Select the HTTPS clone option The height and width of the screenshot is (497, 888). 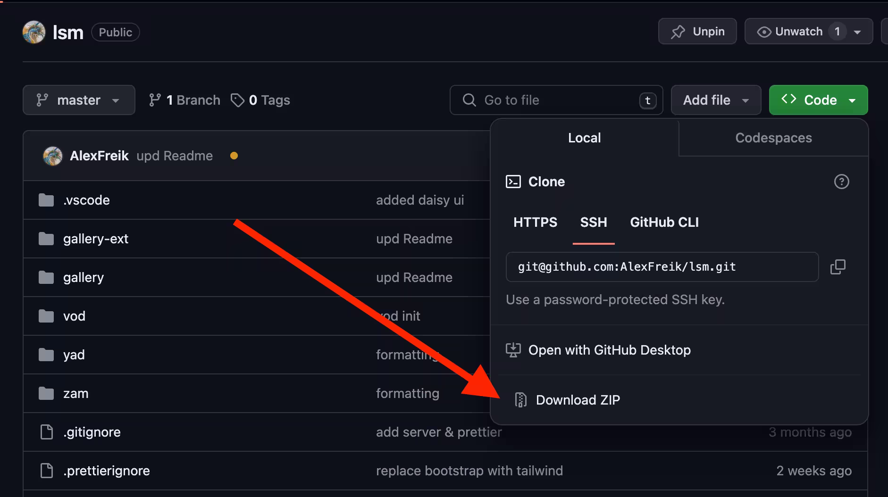(536, 222)
